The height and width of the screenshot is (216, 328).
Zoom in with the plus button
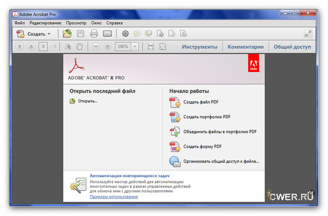tap(108, 46)
